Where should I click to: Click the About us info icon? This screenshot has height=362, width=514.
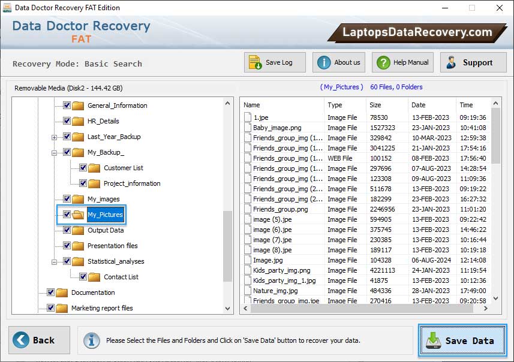pyautogui.click(x=324, y=62)
